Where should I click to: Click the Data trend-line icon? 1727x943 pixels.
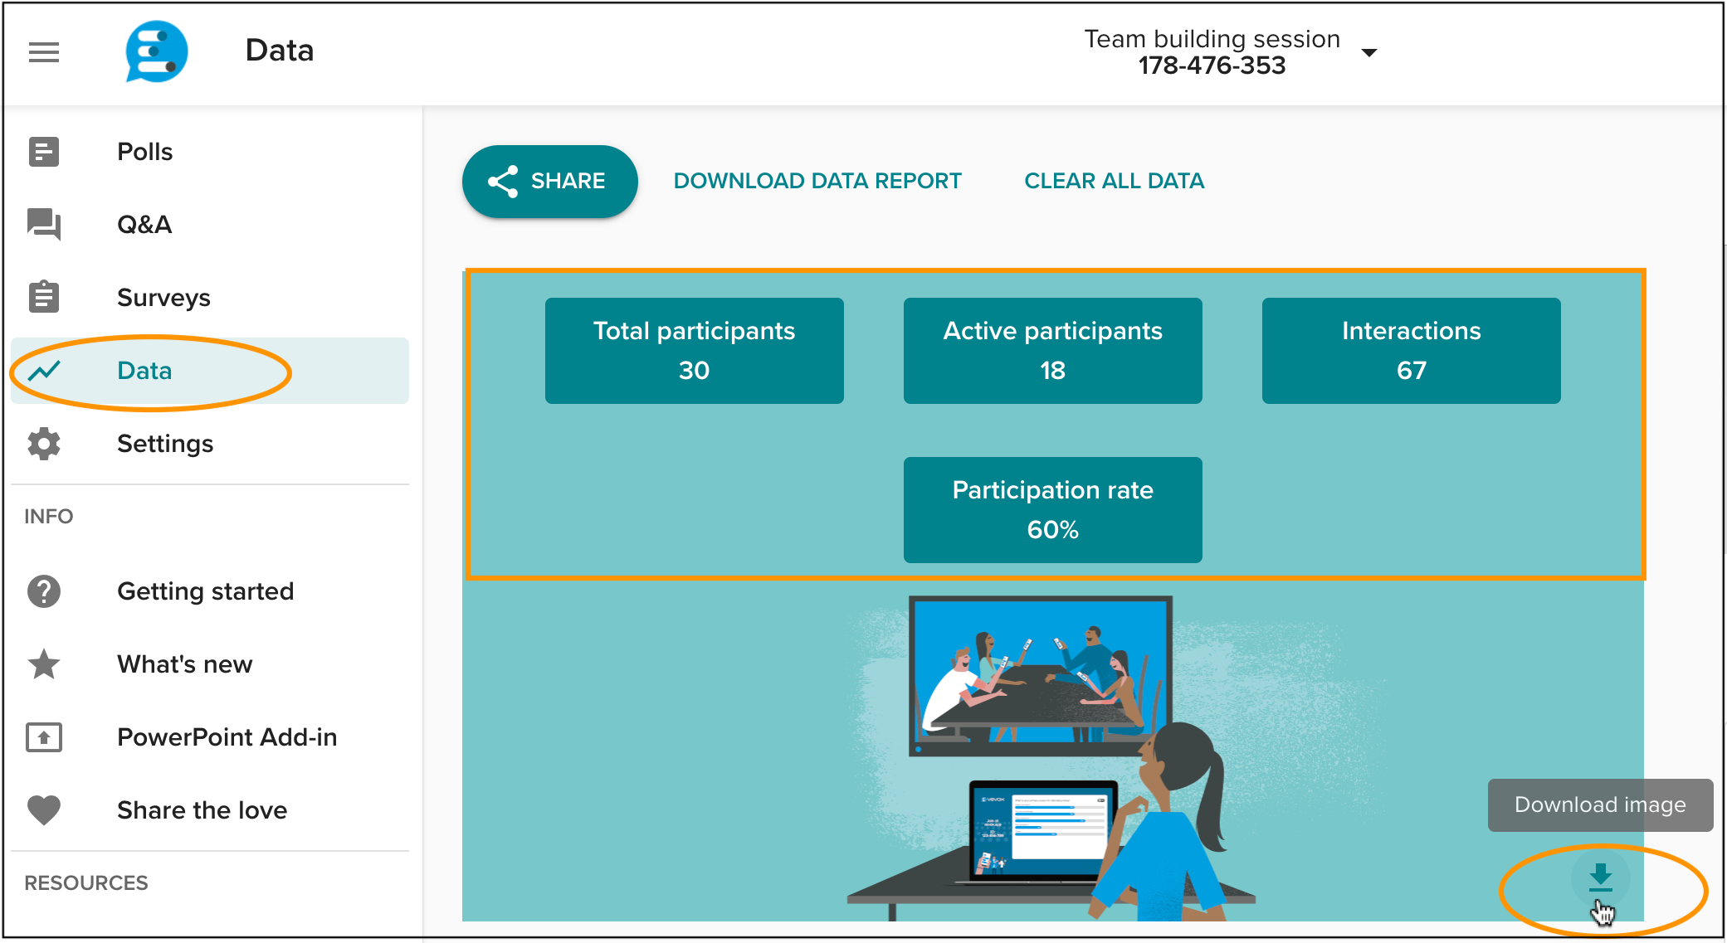pyautogui.click(x=44, y=371)
